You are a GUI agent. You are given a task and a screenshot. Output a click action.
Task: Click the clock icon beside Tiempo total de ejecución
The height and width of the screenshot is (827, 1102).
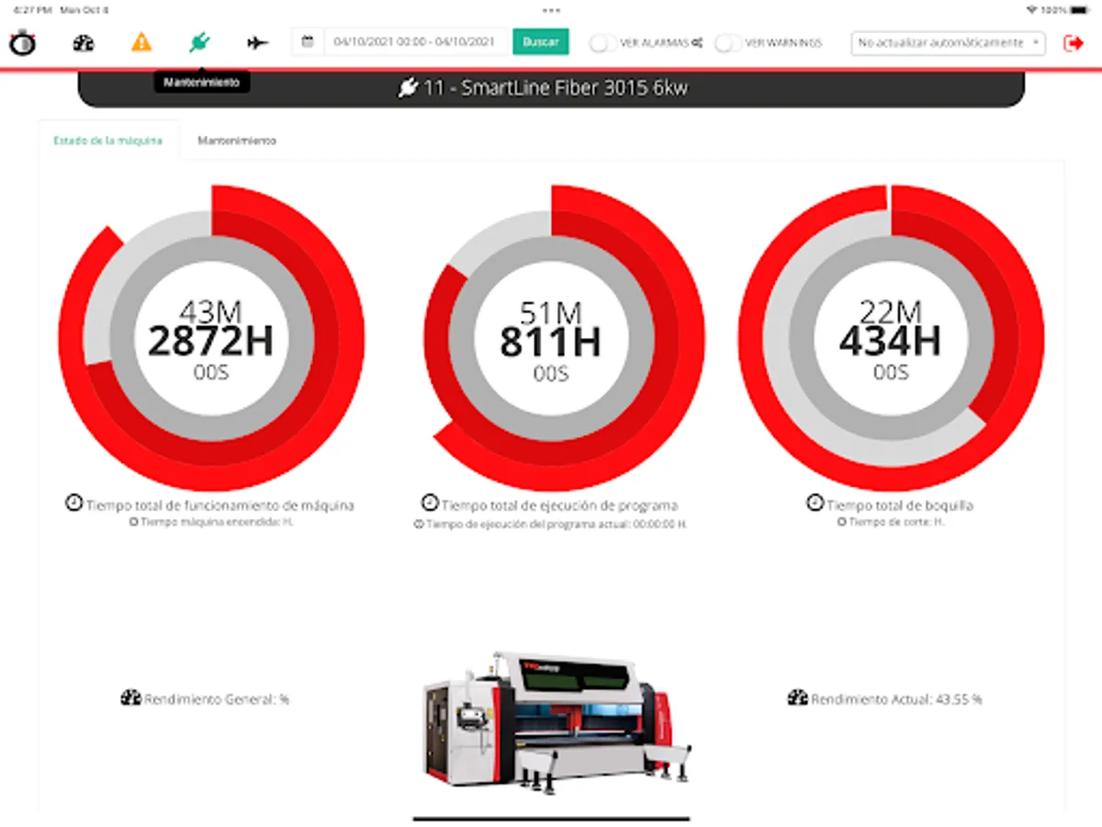[429, 504]
